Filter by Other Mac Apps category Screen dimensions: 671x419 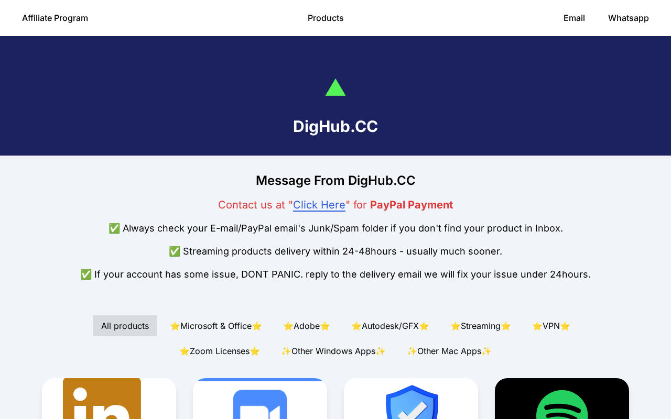point(449,351)
